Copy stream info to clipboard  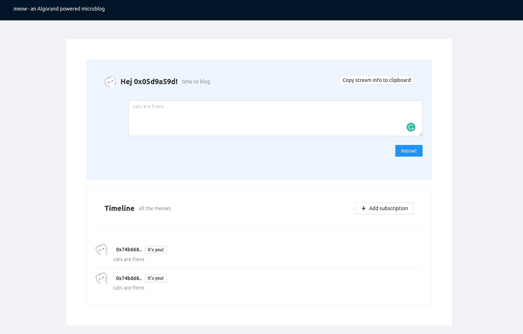tap(376, 80)
